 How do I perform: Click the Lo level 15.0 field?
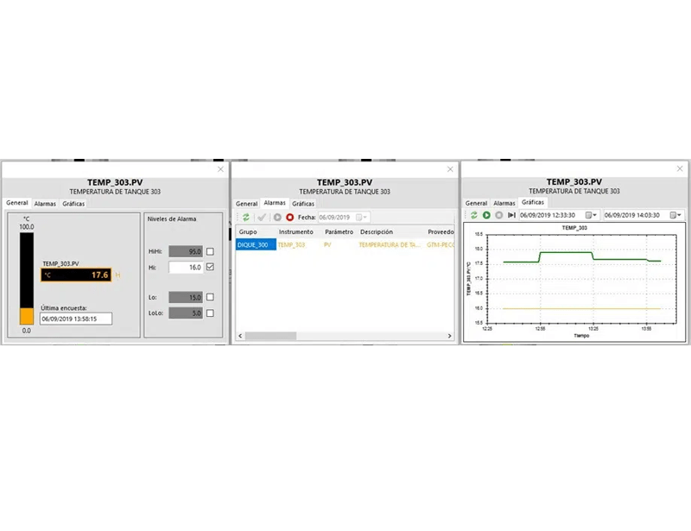[186, 297]
